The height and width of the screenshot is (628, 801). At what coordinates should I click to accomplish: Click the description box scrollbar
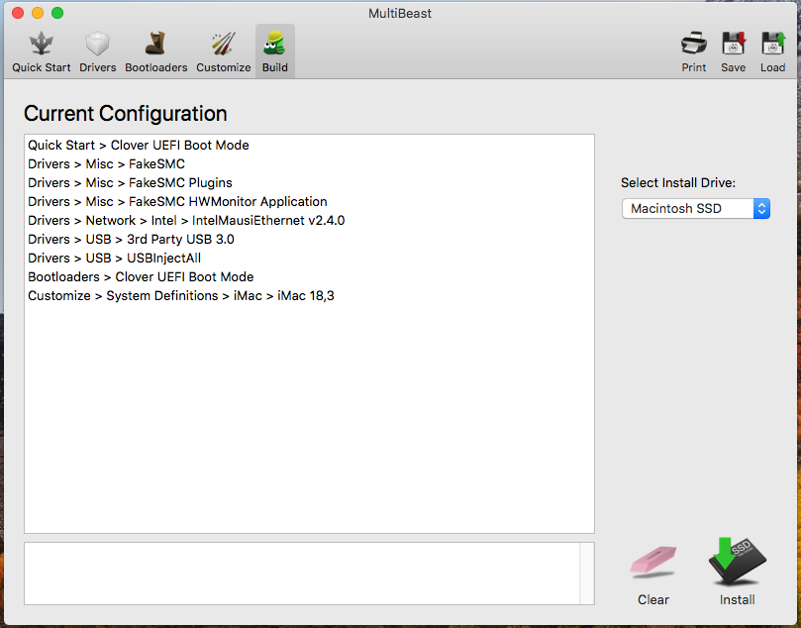pyautogui.click(x=587, y=573)
